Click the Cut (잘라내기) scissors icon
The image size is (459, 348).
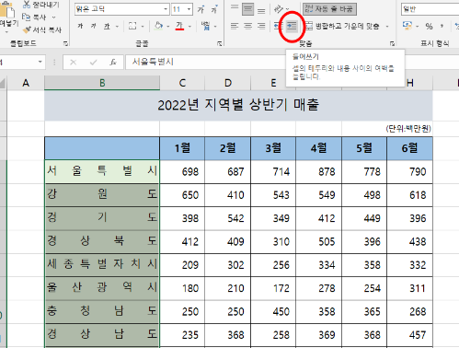[x=27, y=5]
